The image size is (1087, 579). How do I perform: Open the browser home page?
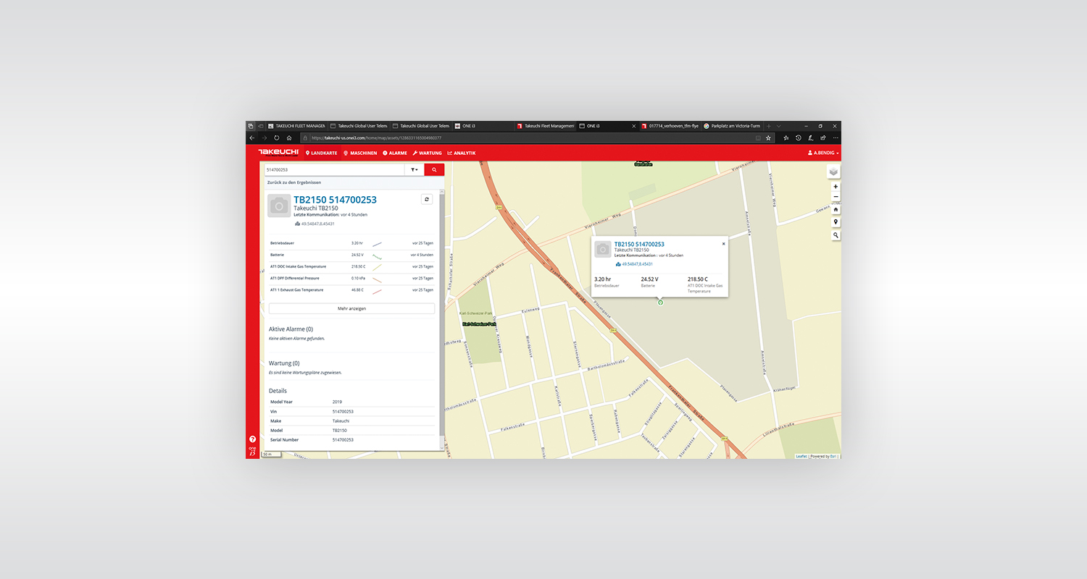tap(289, 138)
